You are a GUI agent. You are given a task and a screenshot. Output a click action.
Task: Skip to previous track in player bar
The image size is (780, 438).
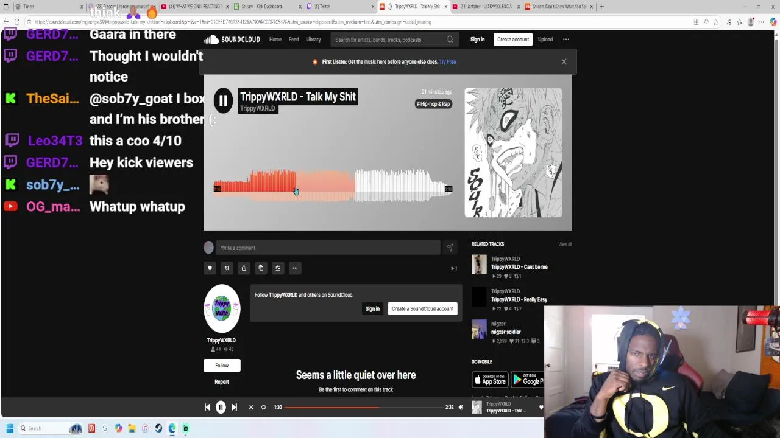tap(207, 407)
